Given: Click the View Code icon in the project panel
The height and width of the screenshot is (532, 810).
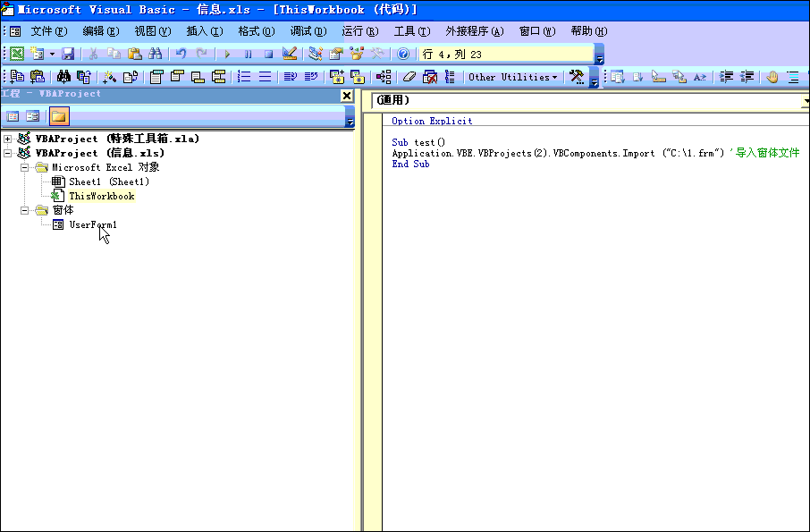Looking at the screenshot, I should (13, 116).
